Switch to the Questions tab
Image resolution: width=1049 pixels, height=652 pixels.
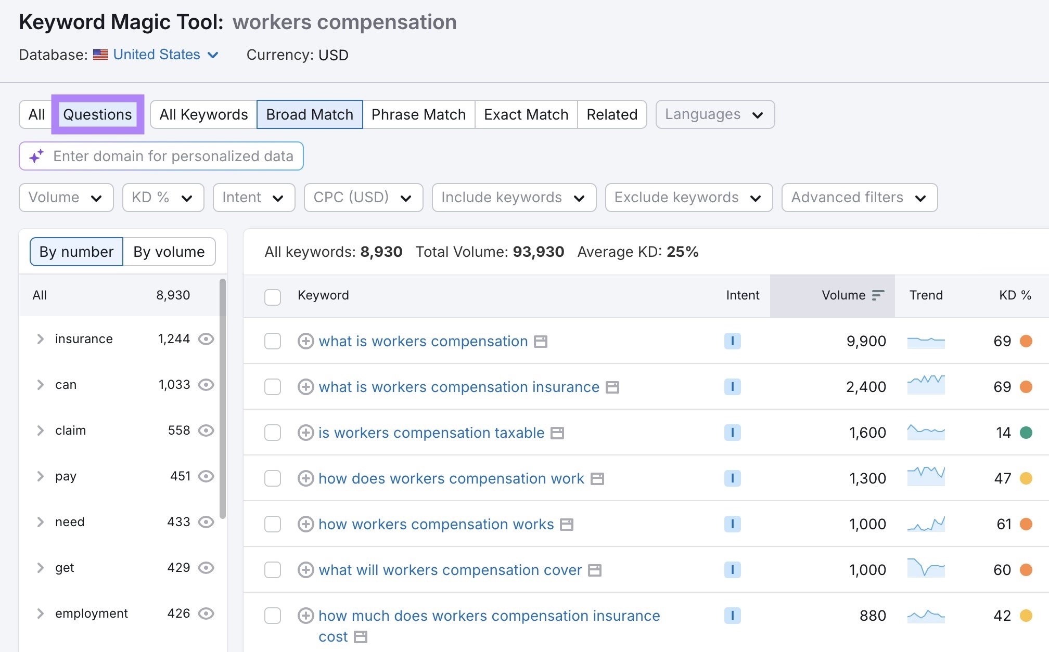click(x=98, y=114)
